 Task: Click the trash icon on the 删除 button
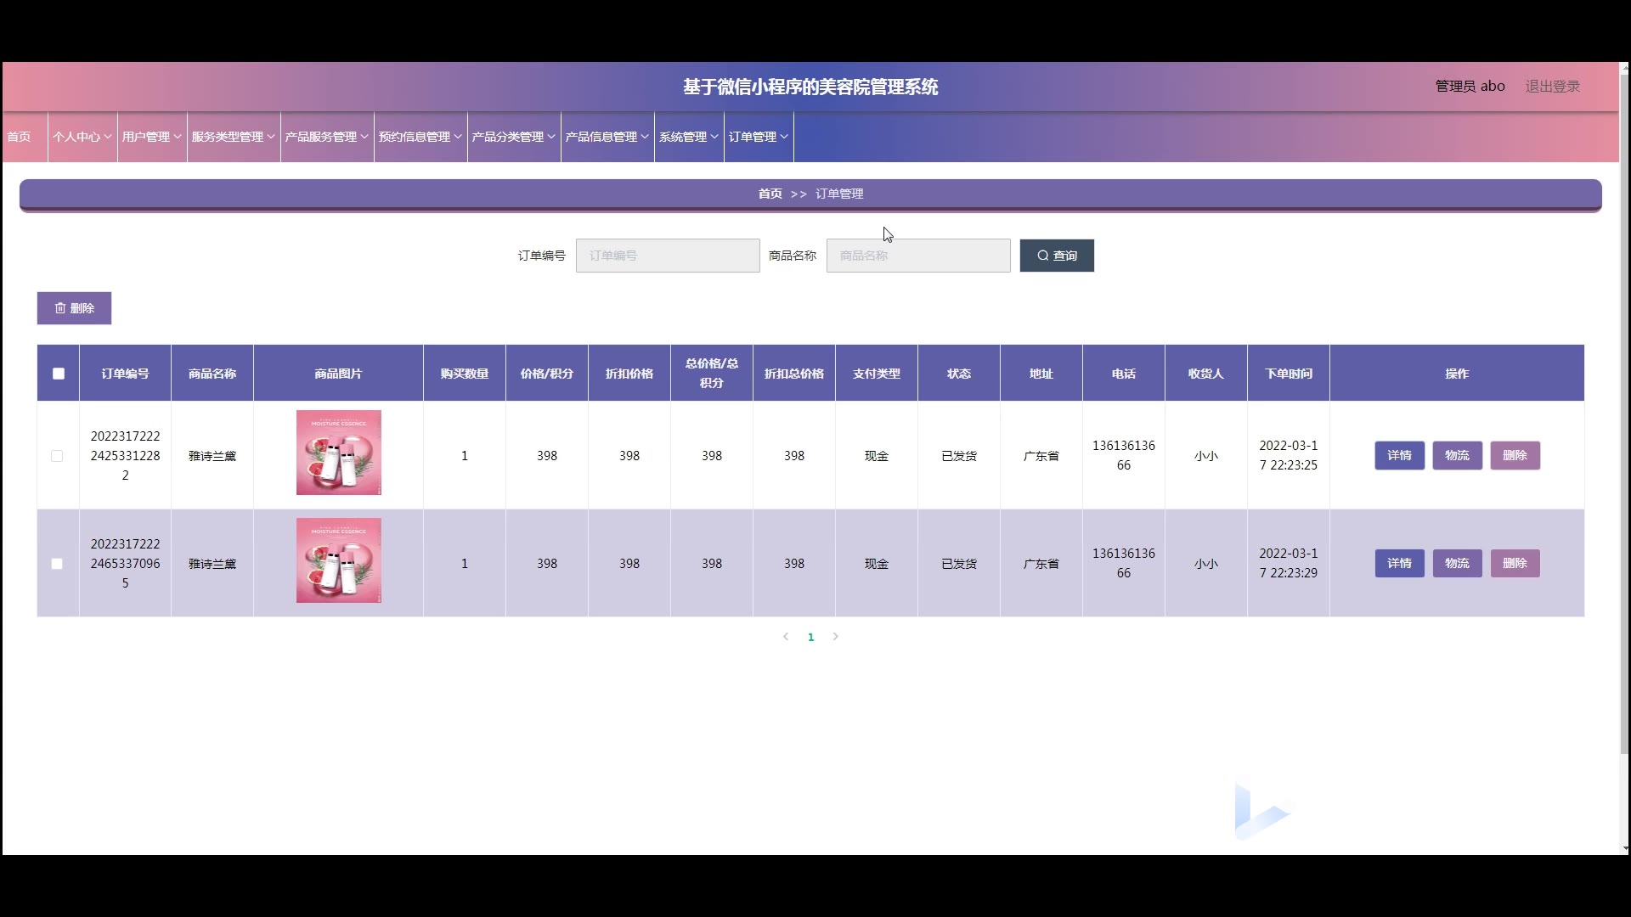coord(60,308)
